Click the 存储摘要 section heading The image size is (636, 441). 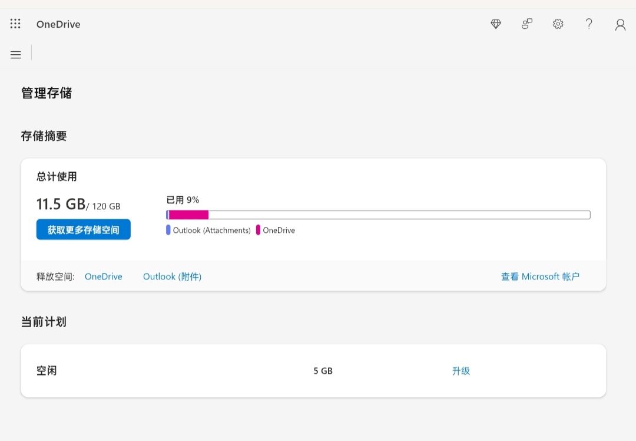tap(44, 136)
